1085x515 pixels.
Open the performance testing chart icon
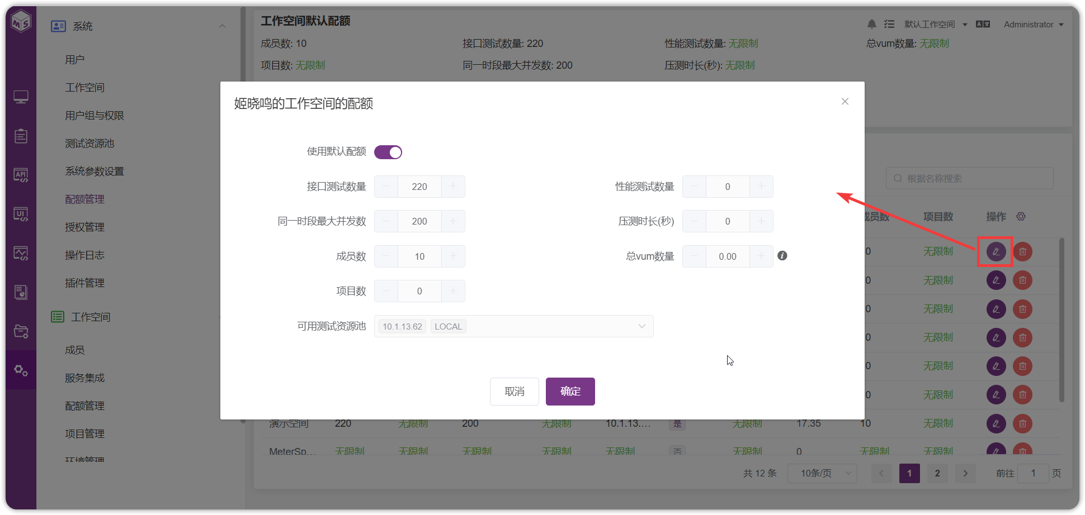click(21, 253)
